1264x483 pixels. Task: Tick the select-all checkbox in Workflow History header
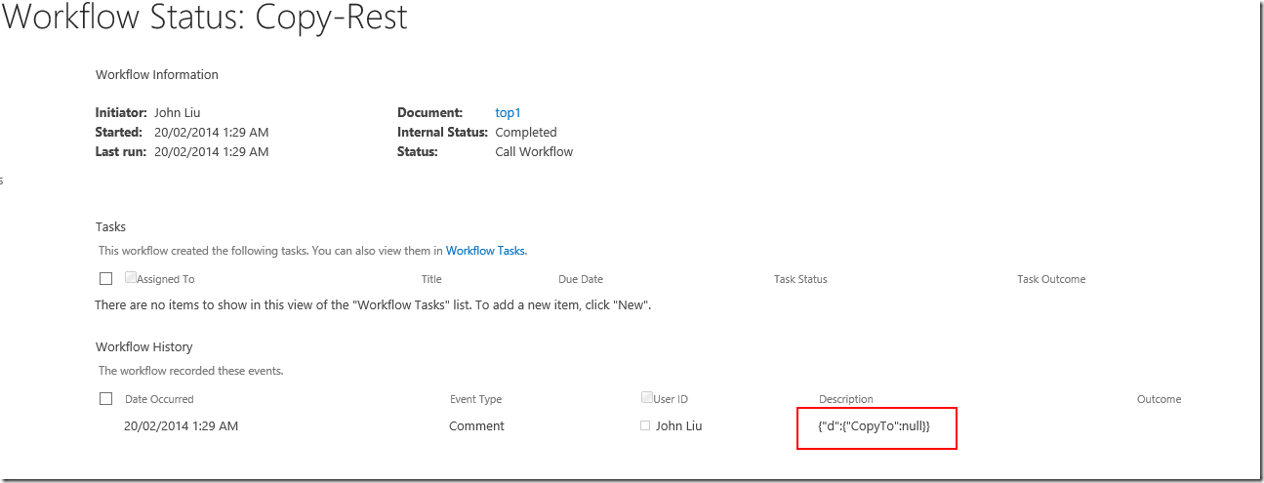click(x=105, y=399)
